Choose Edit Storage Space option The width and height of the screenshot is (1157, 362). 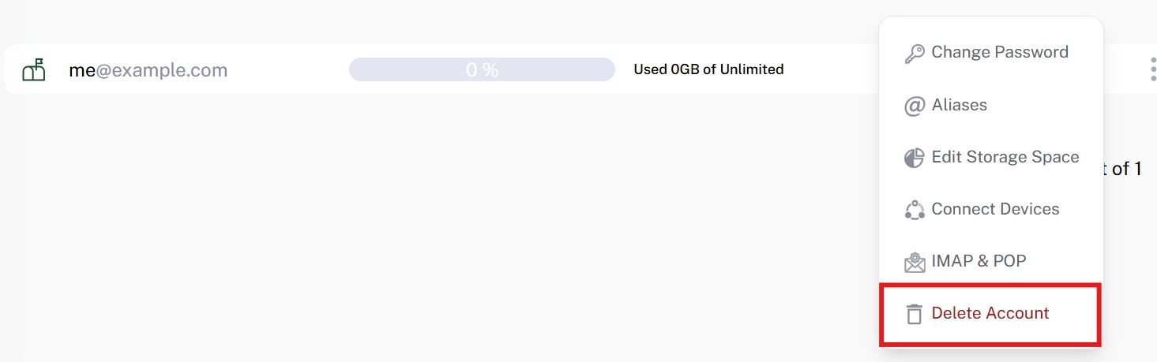coord(990,157)
